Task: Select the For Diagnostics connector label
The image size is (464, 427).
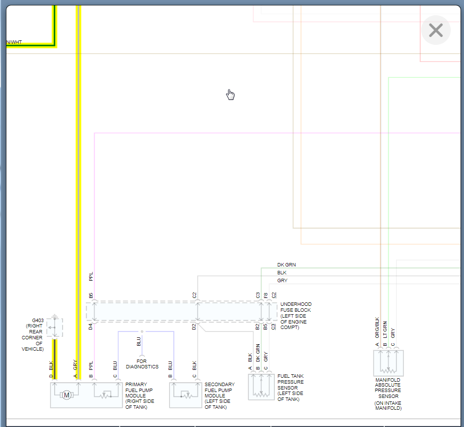Action: click(142, 364)
